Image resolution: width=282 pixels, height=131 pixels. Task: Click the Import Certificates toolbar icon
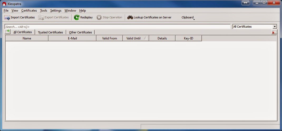pyautogui.click(x=7, y=17)
